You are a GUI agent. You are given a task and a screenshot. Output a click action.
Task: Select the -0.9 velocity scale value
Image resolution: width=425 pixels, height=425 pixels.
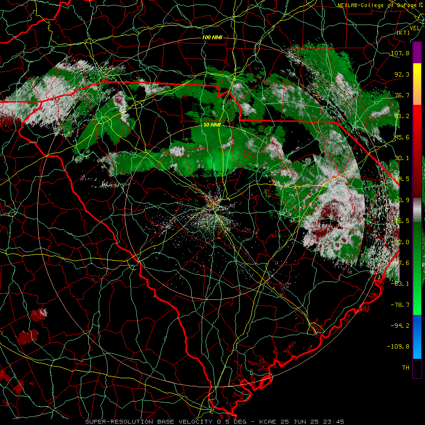402,200
